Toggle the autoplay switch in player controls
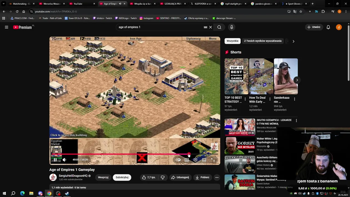The width and height of the screenshot is (350, 197). click(x=179, y=160)
